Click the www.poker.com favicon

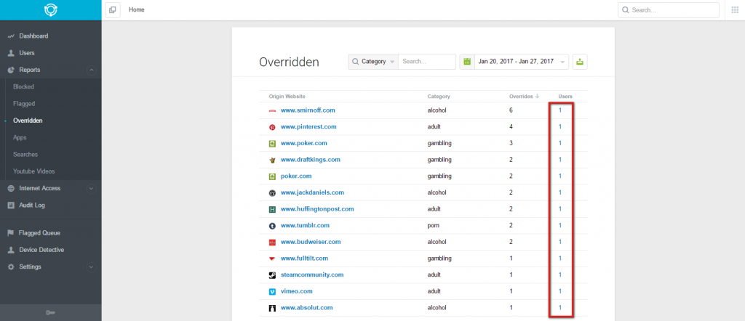pos(272,143)
